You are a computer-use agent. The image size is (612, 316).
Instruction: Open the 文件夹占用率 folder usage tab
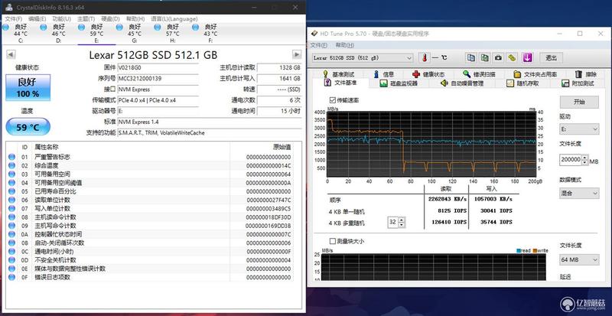535,74
